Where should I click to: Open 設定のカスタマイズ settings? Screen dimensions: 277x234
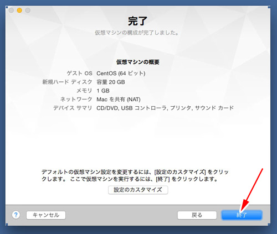point(138,190)
